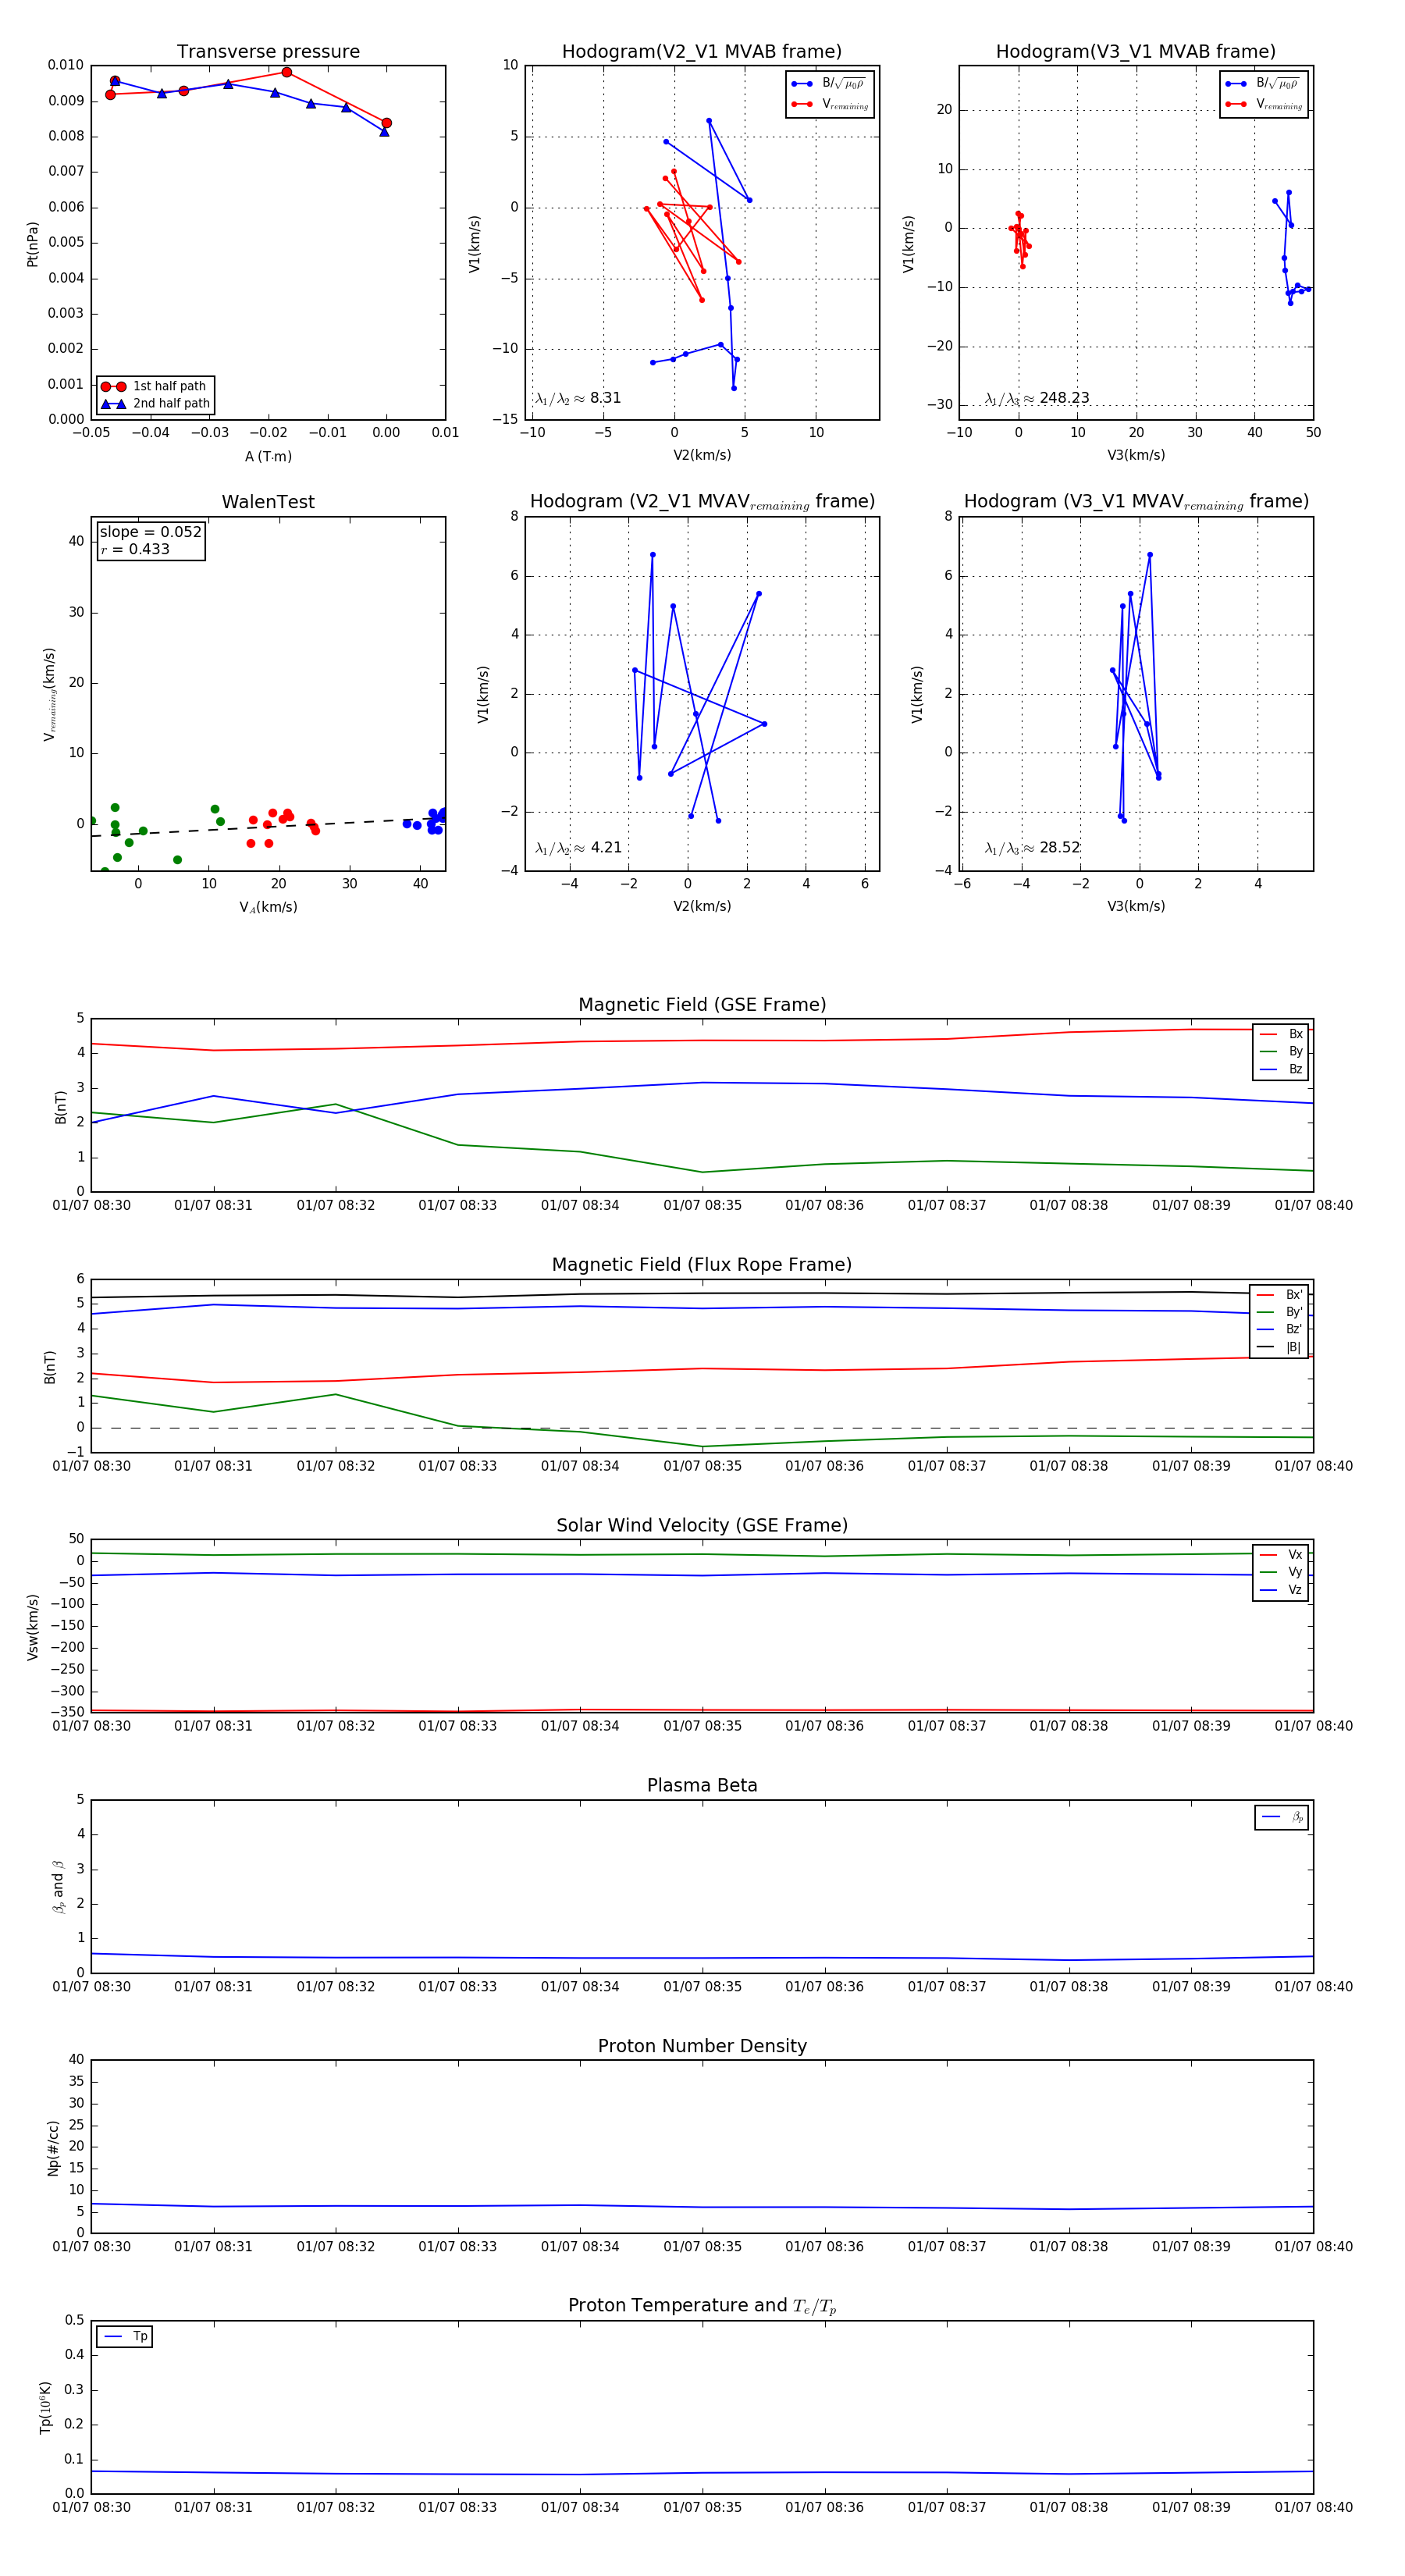Click the Bz' legend entry
This screenshot has height=2576, width=1405.
(1279, 1330)
